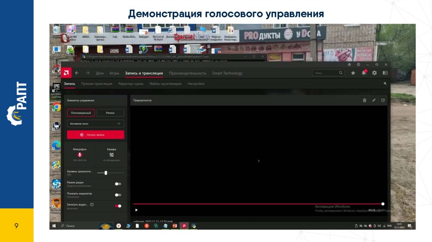The height and width of the screenshot is (242, 432).
Task: Open the Производительность tab
Action: point(187,73)
